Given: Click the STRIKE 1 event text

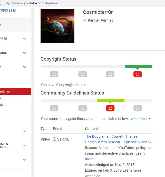Looking at the screenshot, I should tap(65, 139).
